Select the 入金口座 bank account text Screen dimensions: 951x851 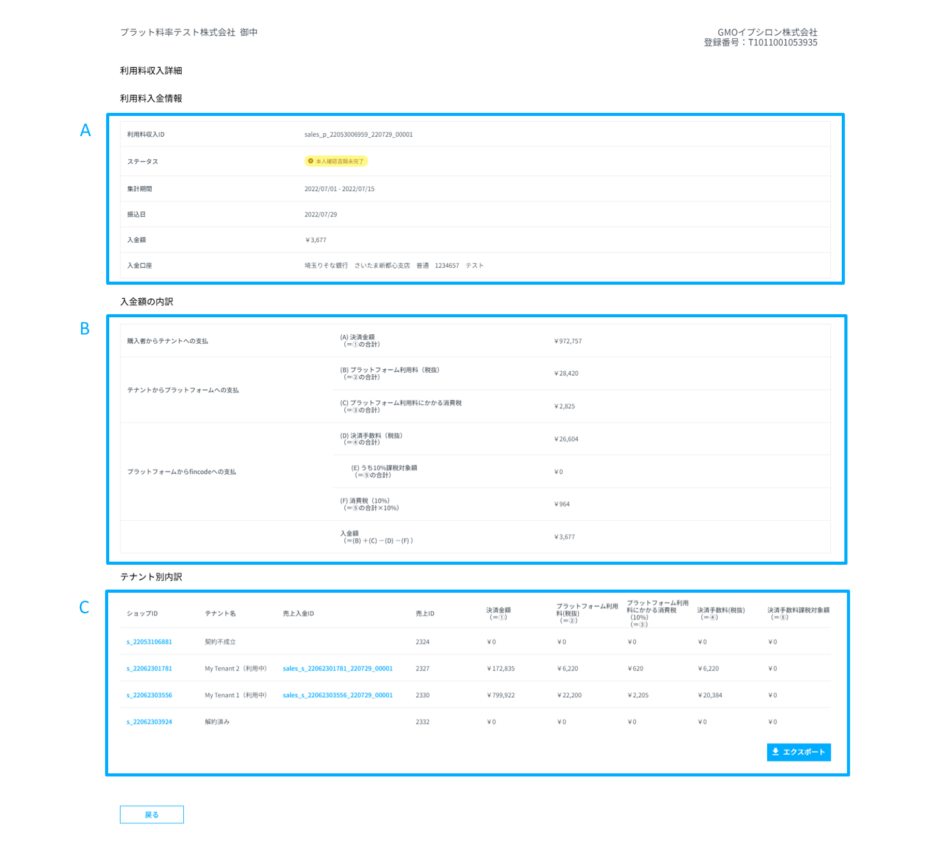[x=393, y=265]
